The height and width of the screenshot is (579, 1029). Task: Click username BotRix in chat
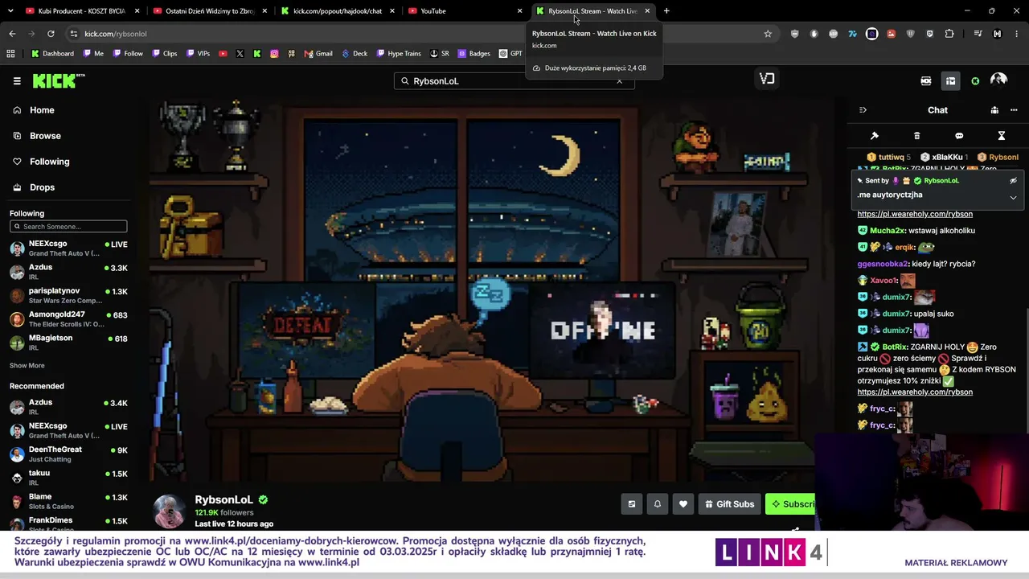pyautogui.click(x=894, y=347)
